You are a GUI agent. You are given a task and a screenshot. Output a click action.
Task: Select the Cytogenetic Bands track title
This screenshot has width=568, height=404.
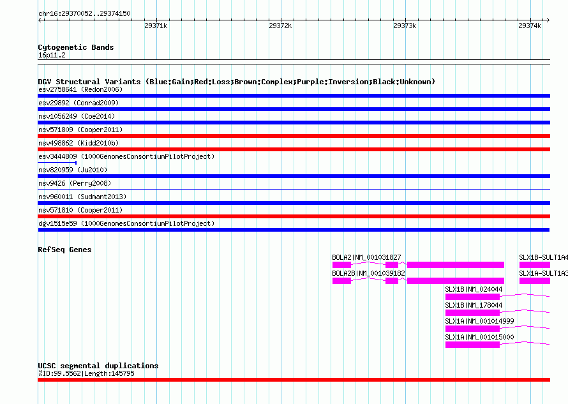76,47
